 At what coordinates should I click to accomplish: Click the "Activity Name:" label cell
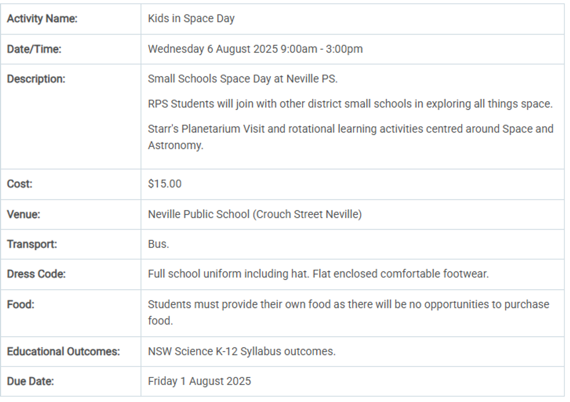(x=42, y=19)
